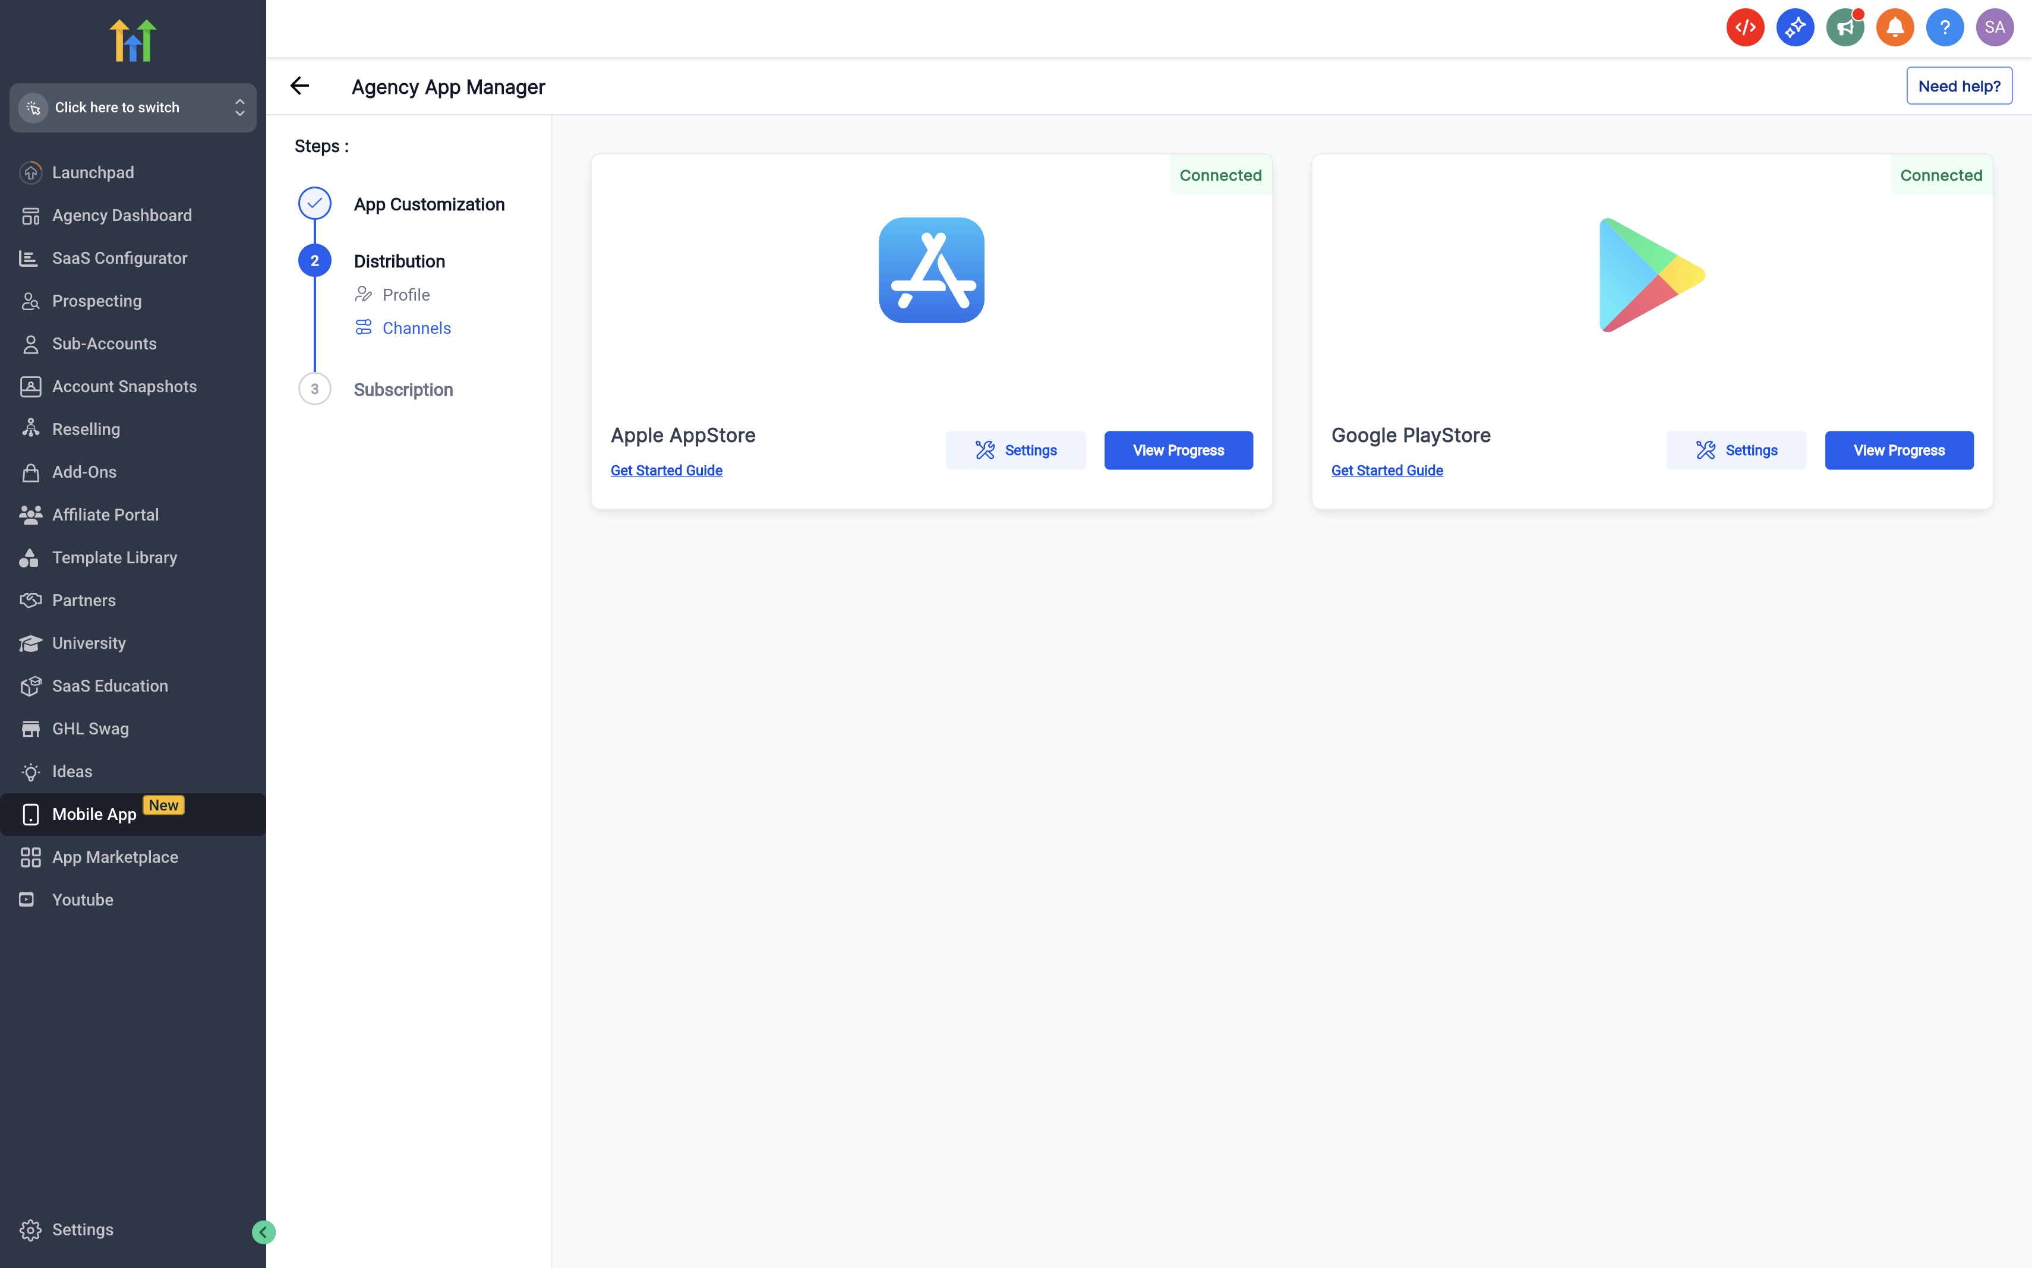This screenshot has height=1268, width=2032.
Task: Click View Progress for Apple AppStore
Action: pos(1178,450)
